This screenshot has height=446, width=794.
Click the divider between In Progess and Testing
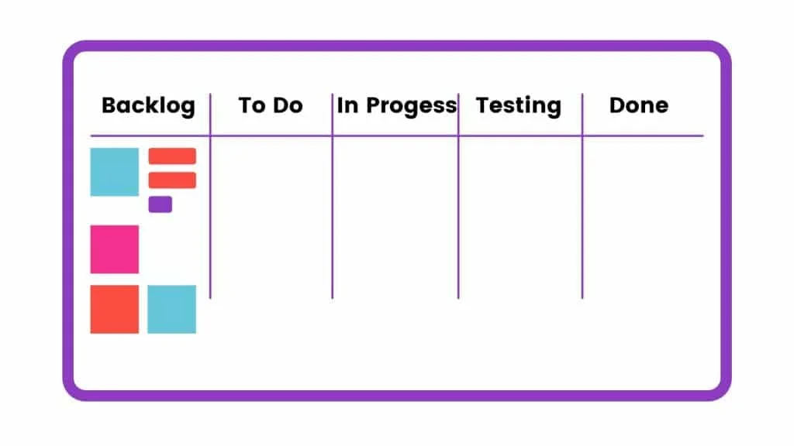(x=458, y=217)
